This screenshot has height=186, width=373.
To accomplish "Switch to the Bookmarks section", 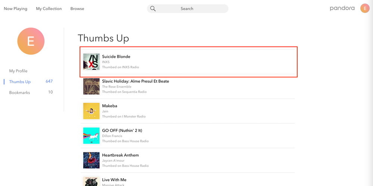I will [x=19, y=92].
